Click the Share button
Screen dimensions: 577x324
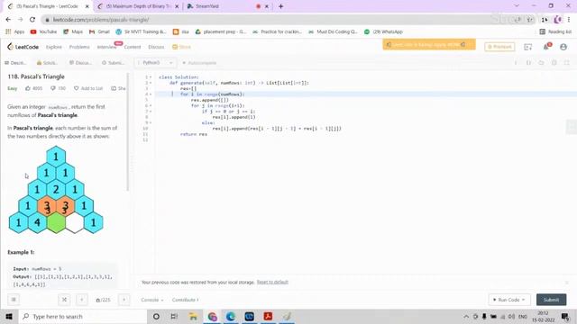pyautogui.click(x=118, y=88)
